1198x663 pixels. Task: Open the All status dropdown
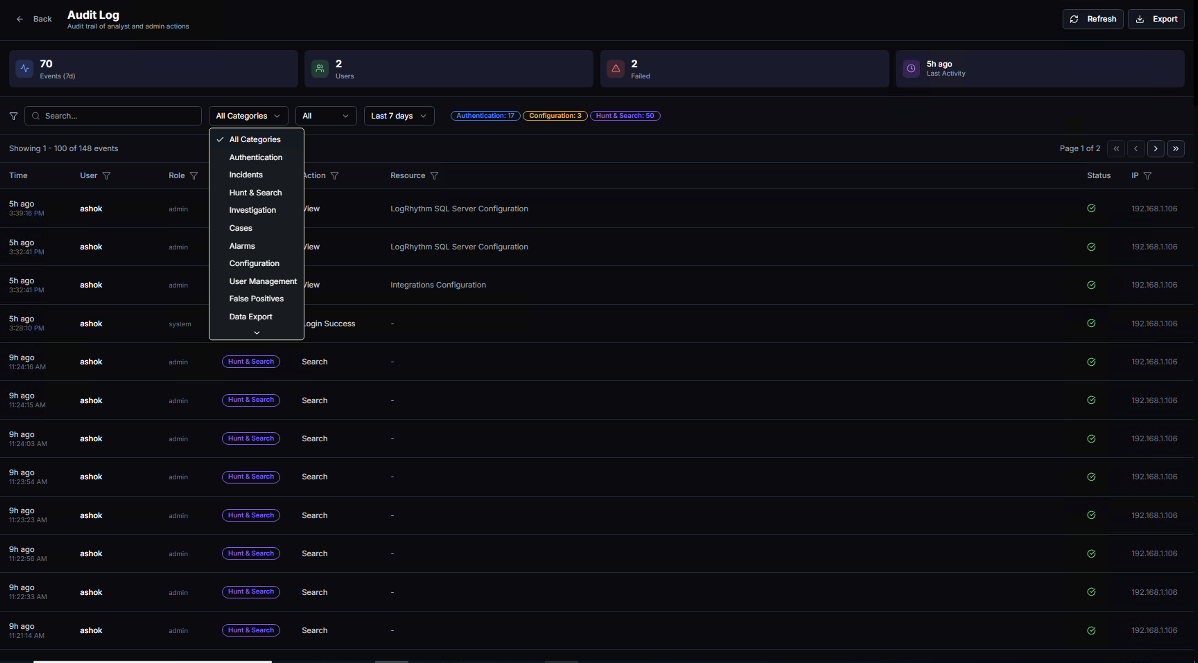pyautogui.click(x=325, y=116)
